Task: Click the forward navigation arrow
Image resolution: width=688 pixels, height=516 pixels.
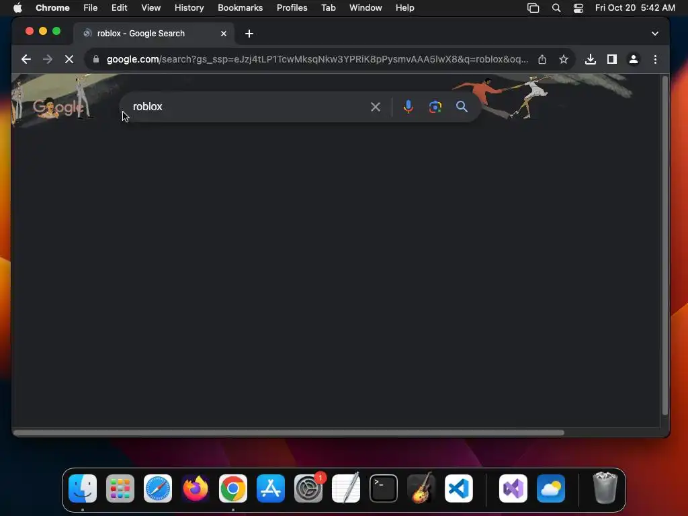Action: tap(48, 59)
